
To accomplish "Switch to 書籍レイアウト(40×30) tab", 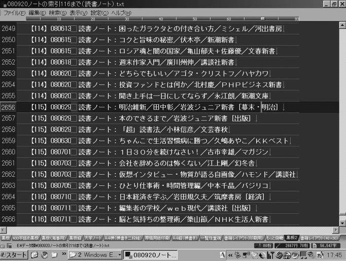I will [x=319, y=238].
